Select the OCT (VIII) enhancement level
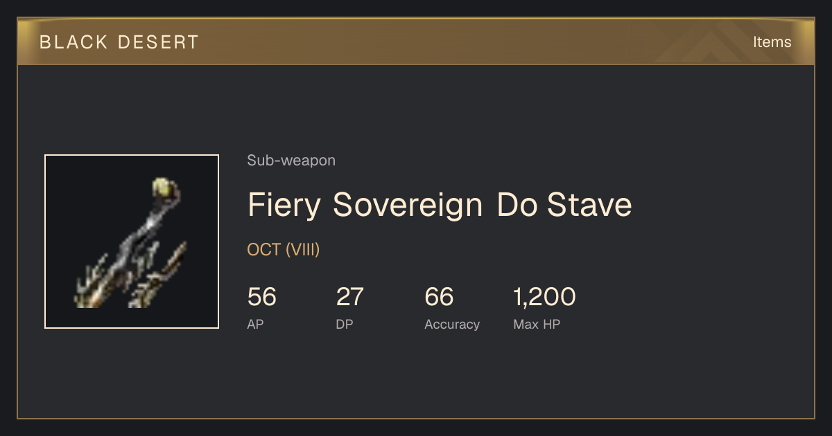The height and width of the screenshot is (436, 832). [284, 250]
